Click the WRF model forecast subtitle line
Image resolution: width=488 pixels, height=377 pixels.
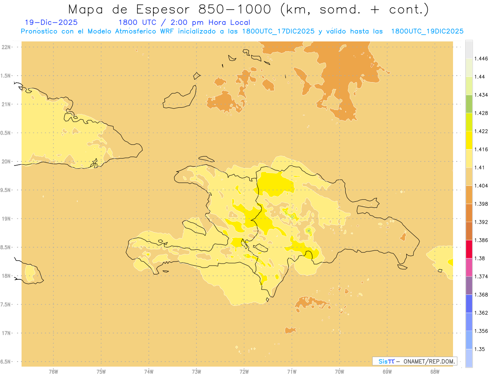pyautogui.click(x=242, y=31)
